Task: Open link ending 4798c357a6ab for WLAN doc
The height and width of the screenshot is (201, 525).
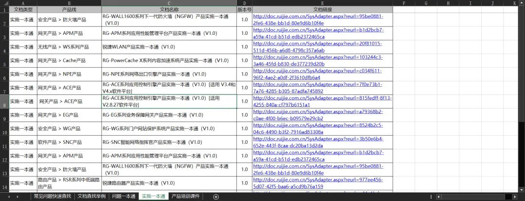Action: click(317, 47)
